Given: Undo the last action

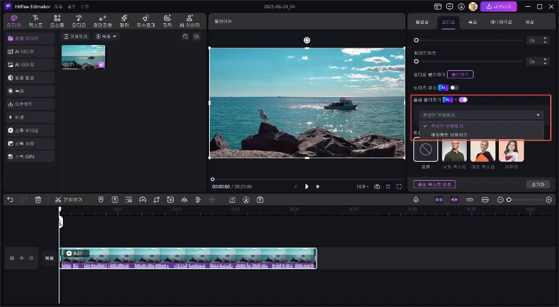Looking at the screenshot, I should pyautogui.click(x=10, y=200).
